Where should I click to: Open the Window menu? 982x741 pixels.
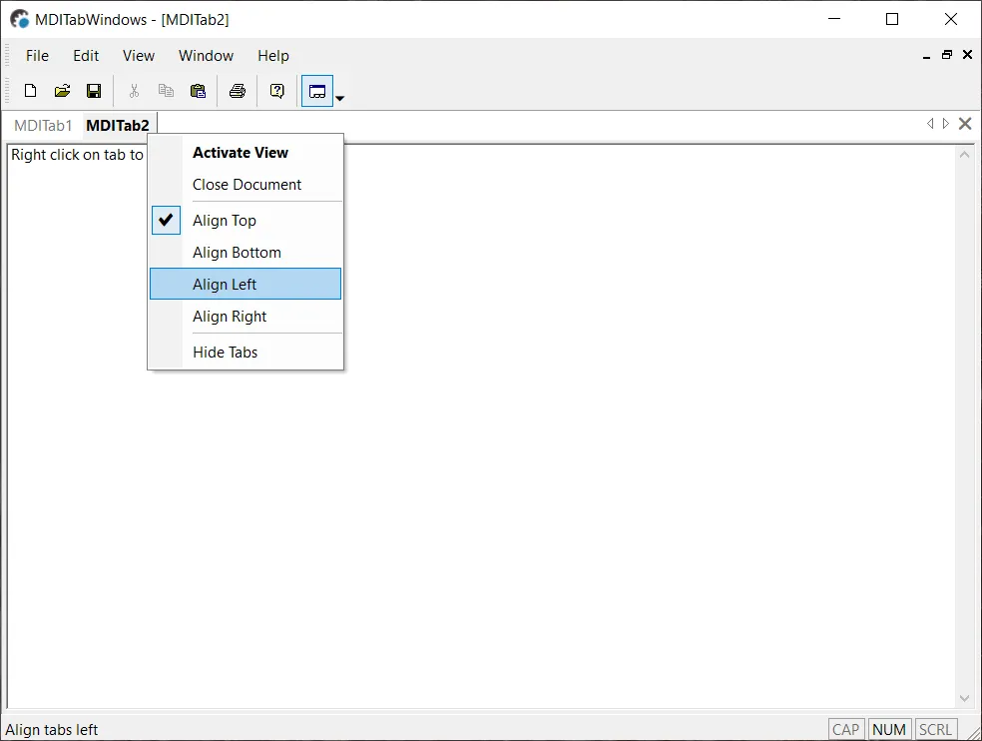[x=206, y=56]
